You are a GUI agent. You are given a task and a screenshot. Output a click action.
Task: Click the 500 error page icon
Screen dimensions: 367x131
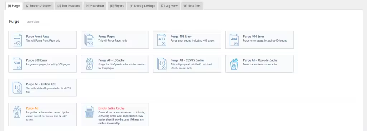(17, 64)
